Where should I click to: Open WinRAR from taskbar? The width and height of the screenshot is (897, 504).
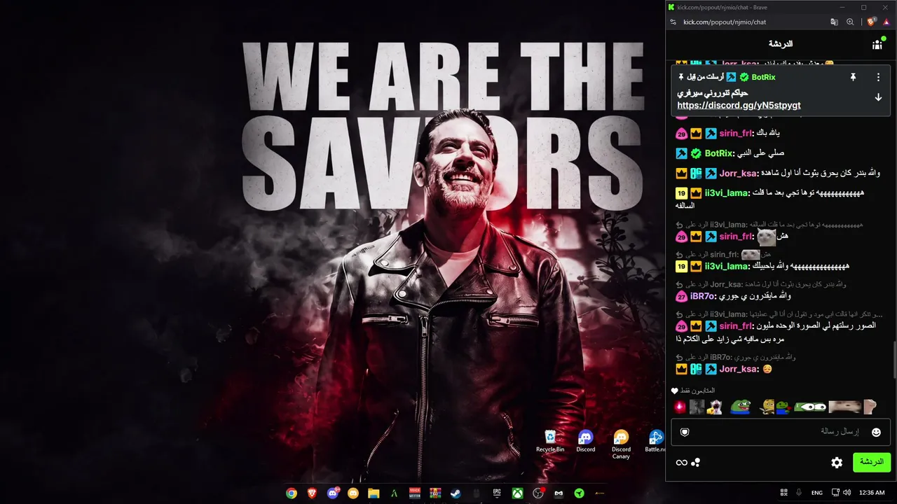435,493
